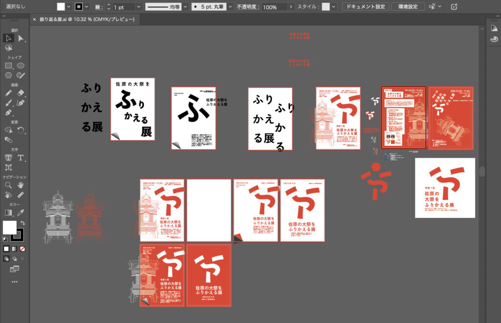The image size is (501, 323).
Task: Select the Rectangle shape tool
Action: [x=8, y=65]
